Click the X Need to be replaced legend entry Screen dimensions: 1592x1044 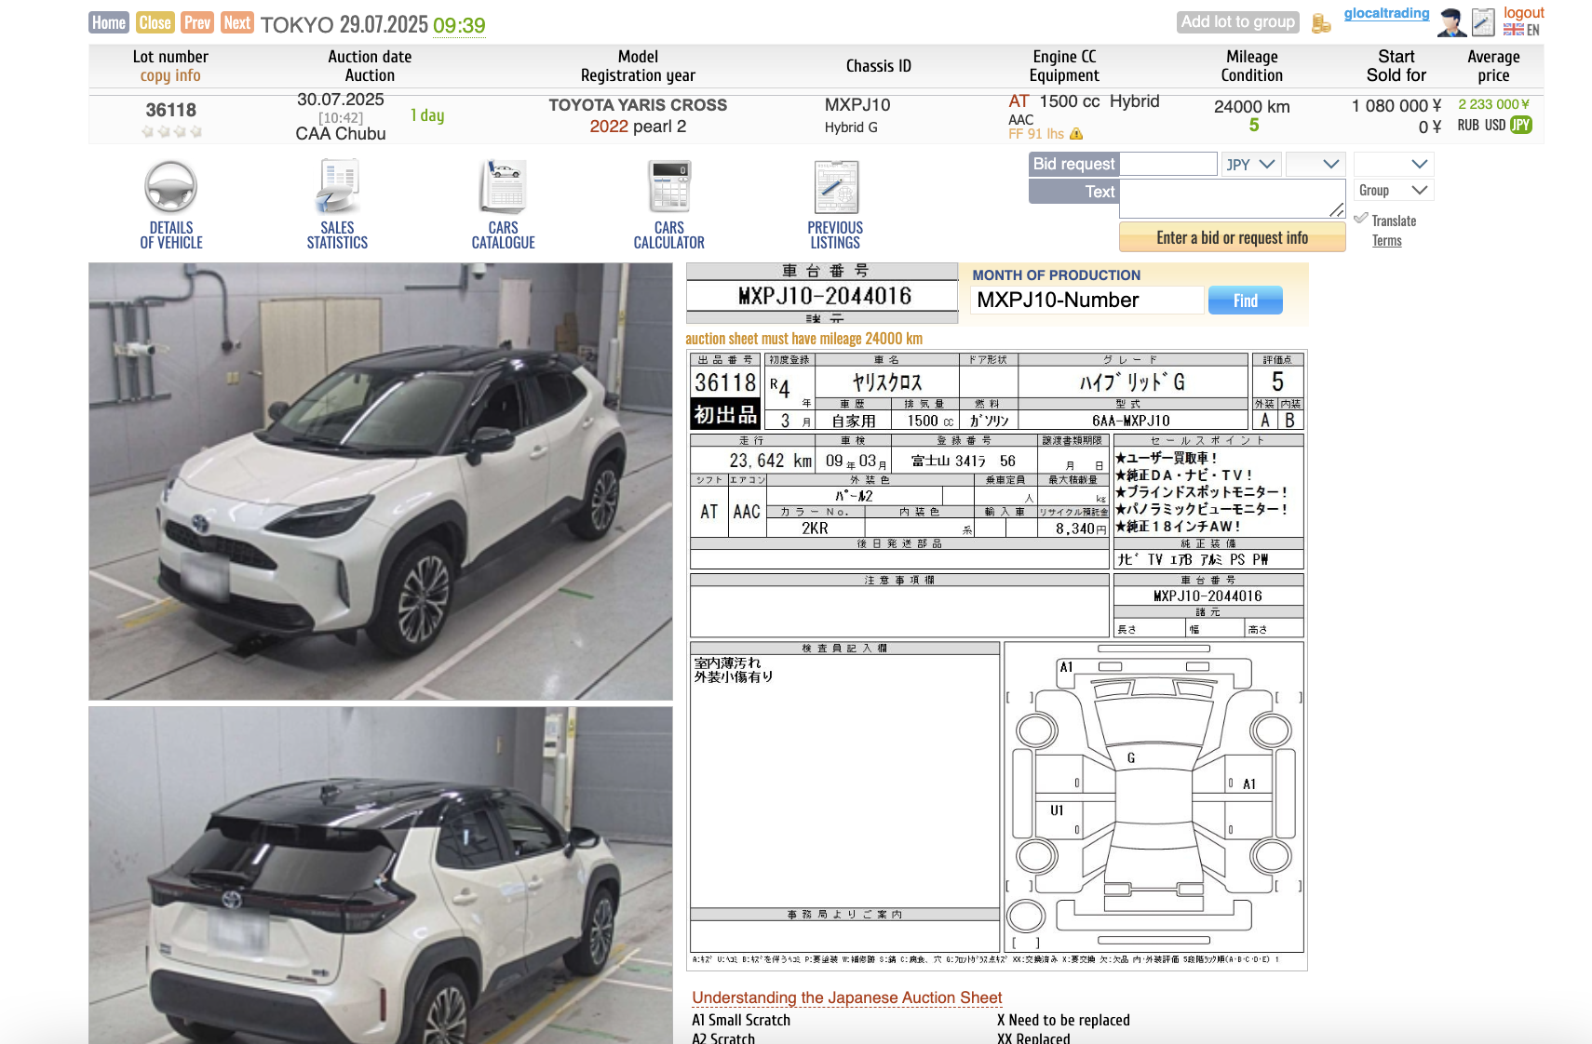pyautogui.click(x=1063, y=1020)
